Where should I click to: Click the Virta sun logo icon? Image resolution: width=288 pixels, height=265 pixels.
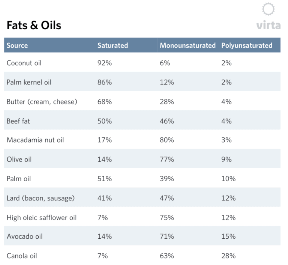268,9
